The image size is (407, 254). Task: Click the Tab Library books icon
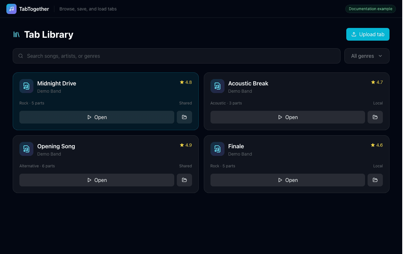coord(16,34)
